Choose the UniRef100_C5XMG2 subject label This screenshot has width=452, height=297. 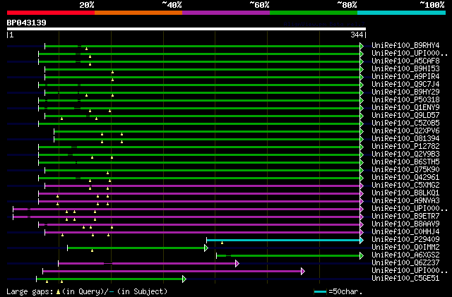tap(405, 186)
